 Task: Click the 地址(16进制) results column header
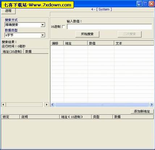pos(12,51)
